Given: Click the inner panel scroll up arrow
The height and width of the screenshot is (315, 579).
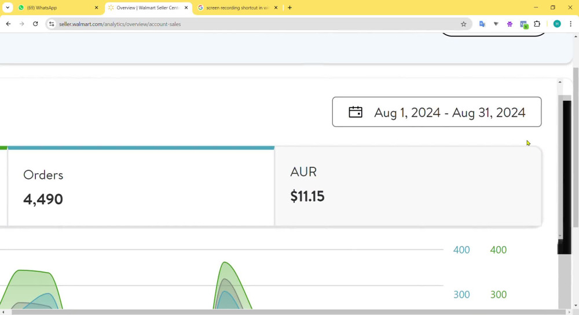Looking at the screenshot, I should click(560, 82).
